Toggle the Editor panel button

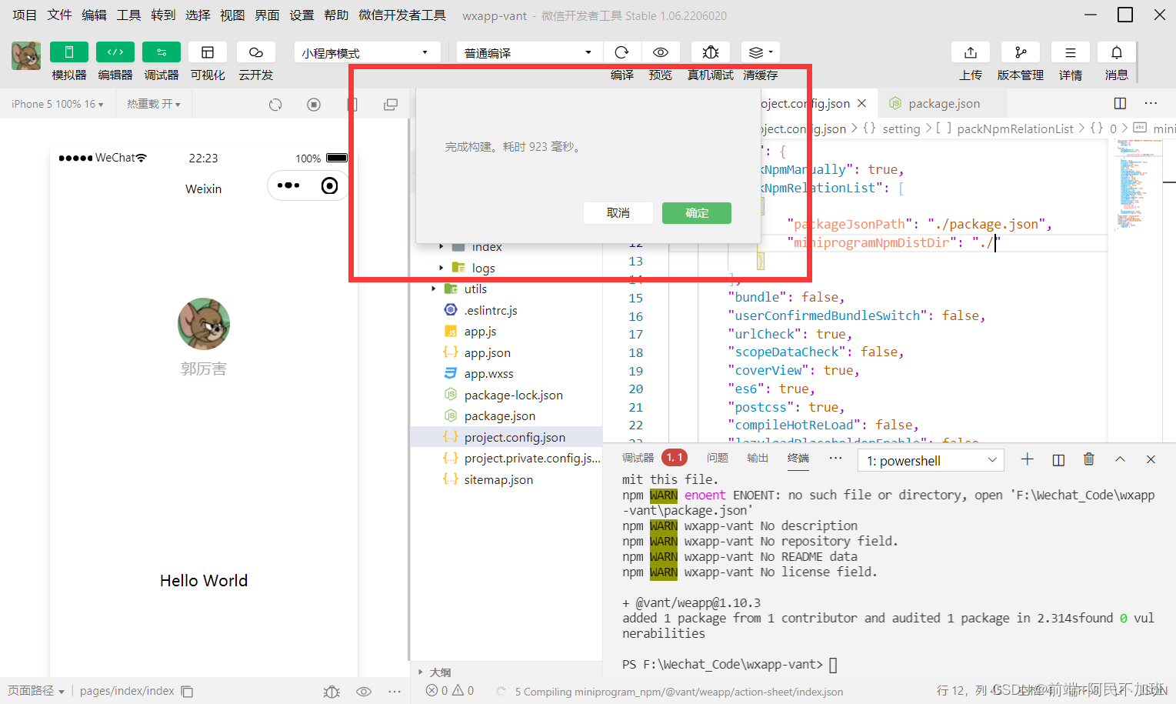115,52
